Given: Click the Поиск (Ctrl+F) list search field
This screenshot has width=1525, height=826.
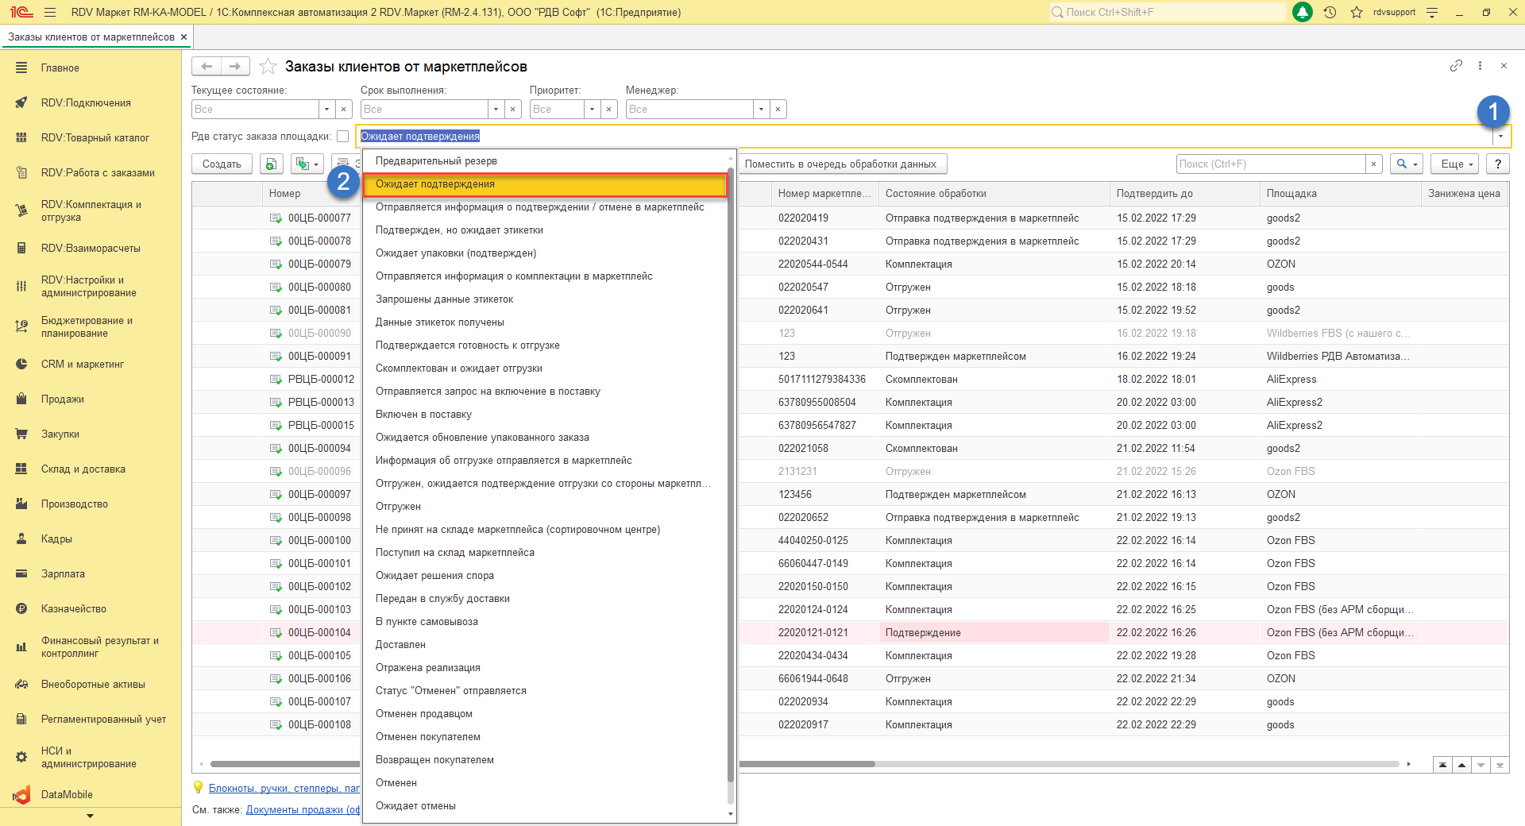Looking at the screenshot, I should [x=1270, y=164].
